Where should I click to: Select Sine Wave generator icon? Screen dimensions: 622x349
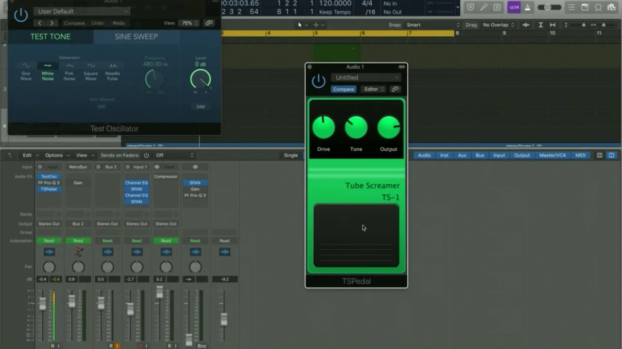[26, 65]
